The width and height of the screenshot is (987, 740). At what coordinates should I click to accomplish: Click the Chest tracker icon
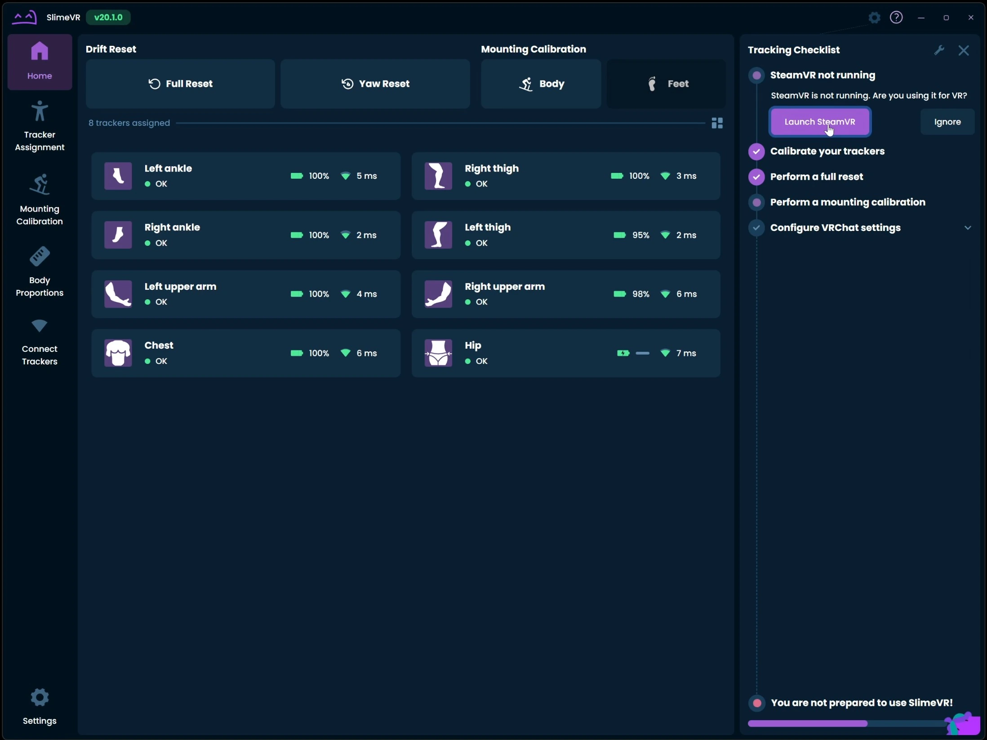click(x=118, y=353)
